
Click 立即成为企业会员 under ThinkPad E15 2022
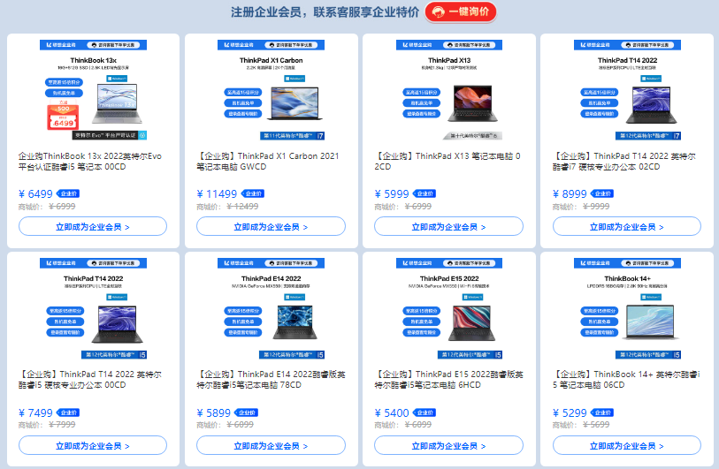448,446
